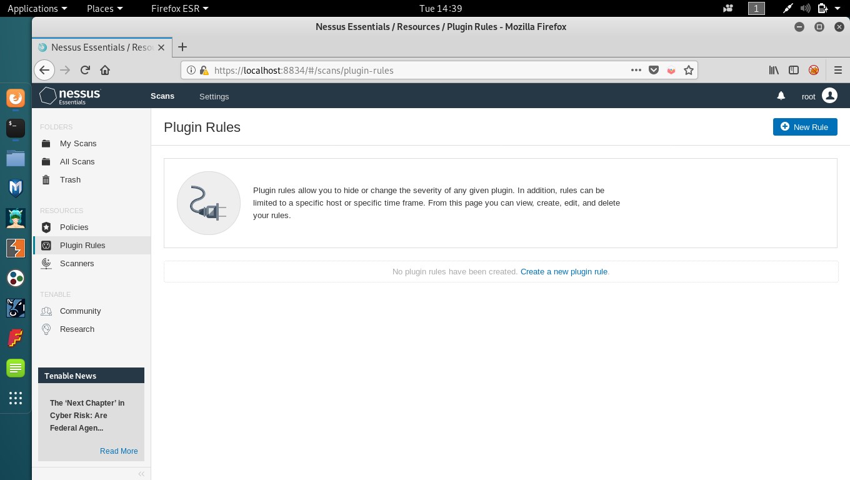Bookmark this page with star icon
The image size is (850, 480).
click(689, 70)
